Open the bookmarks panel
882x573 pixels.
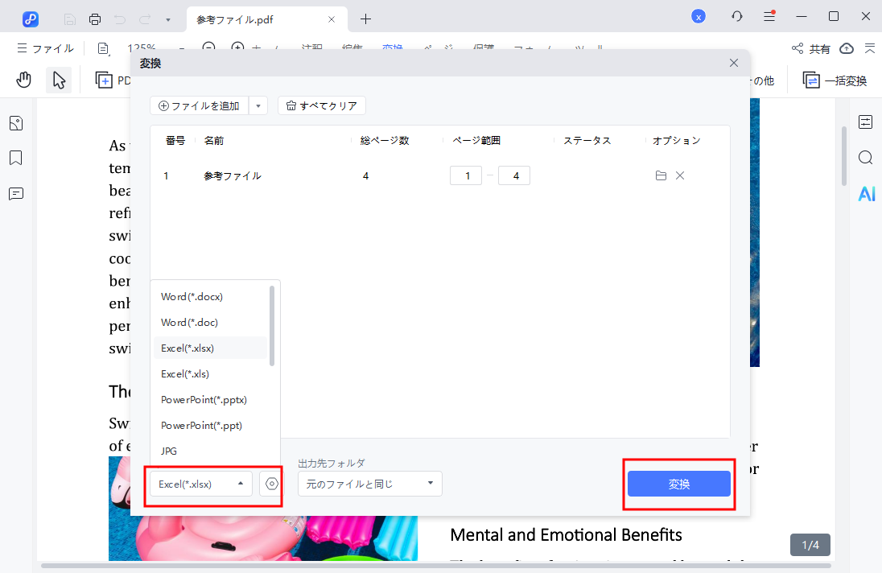pos(15,158)
